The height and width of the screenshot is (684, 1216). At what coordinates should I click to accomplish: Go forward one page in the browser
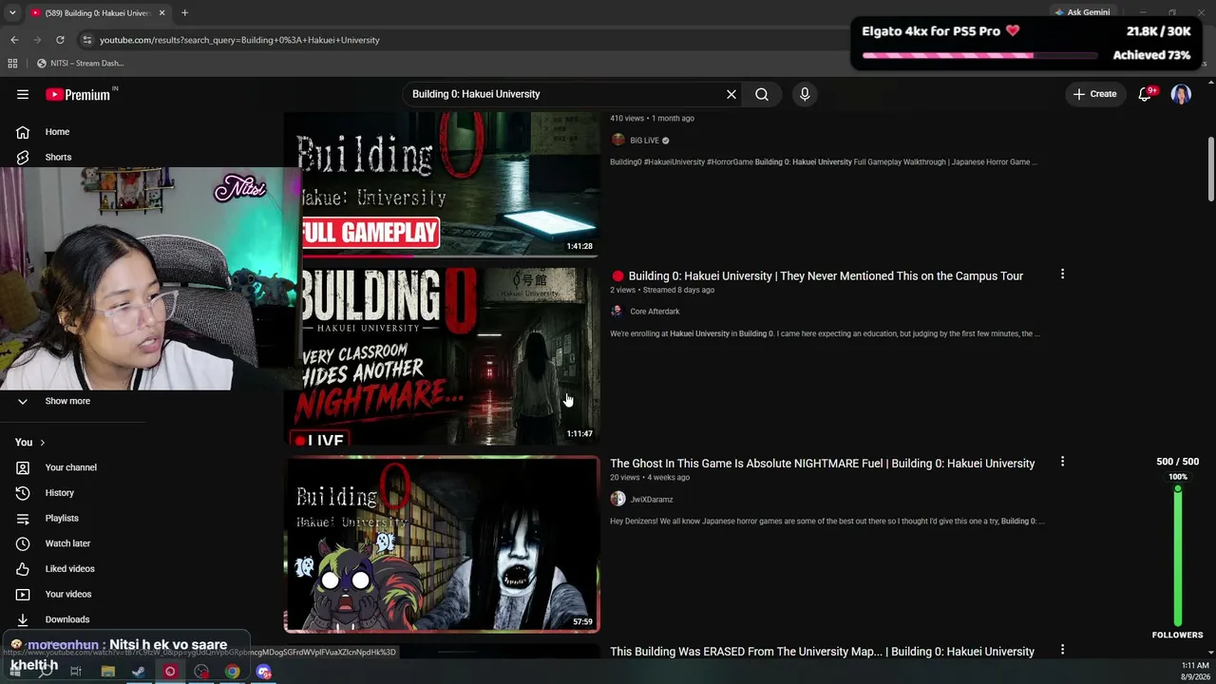click(37, 40)
